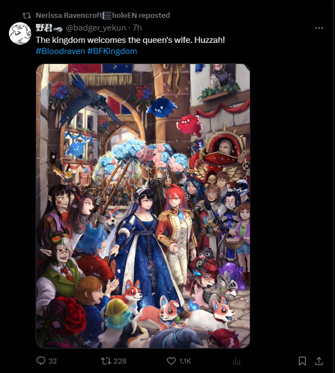Open Nerissa Ravencroft reposted link
Screen dimensions: 335x373
coord(103,16)
